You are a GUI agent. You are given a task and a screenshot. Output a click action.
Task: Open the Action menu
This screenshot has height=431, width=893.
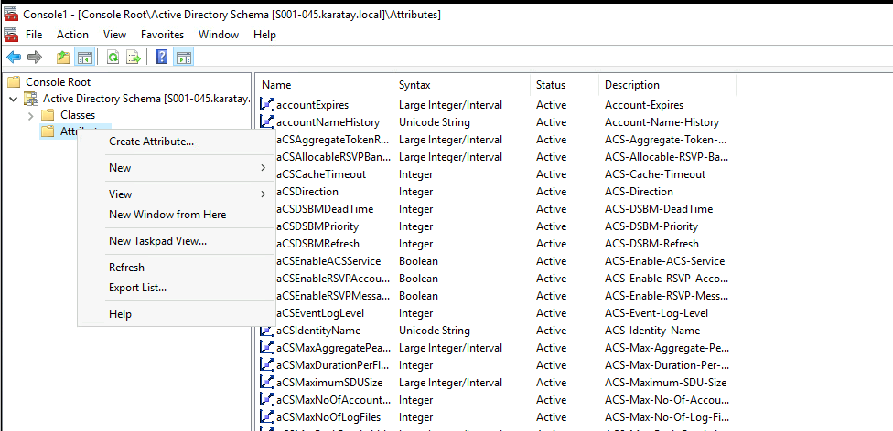coord(72,34)
